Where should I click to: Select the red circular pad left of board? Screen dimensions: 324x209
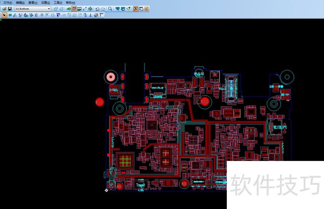pos(99,102)
